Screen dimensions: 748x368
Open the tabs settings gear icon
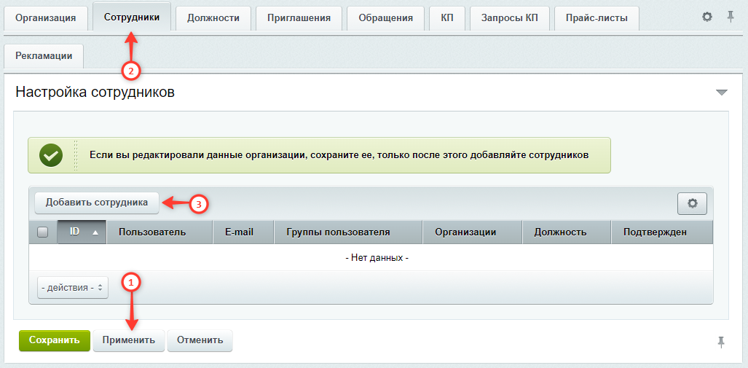tap(707, 17)
